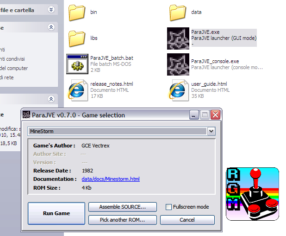This screenshot has height=236, width=286.
Task: Click the 'nti condivisi' sidebar link
Action: [x=12, y=59]
